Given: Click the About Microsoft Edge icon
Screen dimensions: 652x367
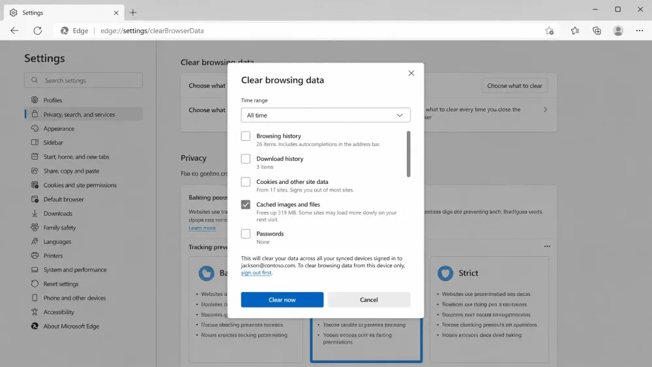Looking at the screenshot, I should [x=35, y=327].
